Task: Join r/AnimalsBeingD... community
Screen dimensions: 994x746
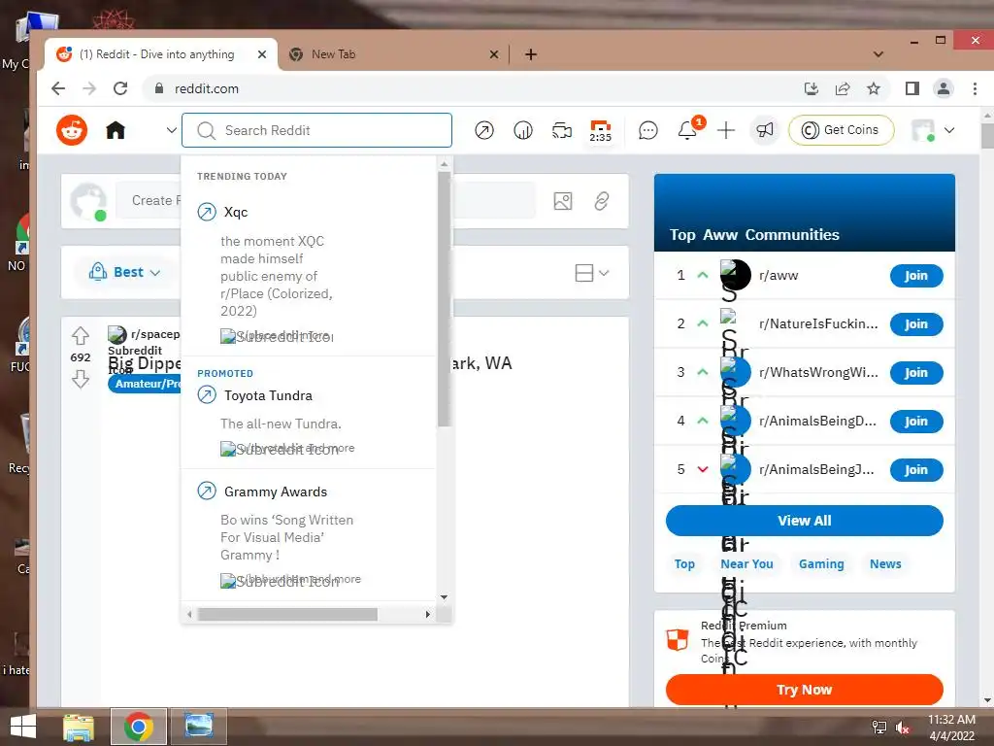Action: tap(916, 422)
